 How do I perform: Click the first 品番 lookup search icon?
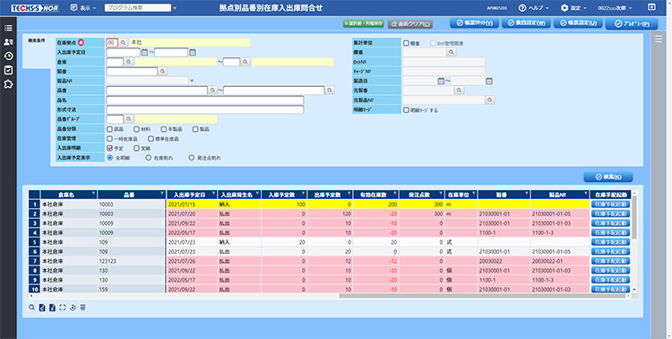point(212,90)
